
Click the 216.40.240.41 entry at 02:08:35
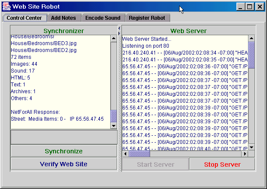click(185, 60)
